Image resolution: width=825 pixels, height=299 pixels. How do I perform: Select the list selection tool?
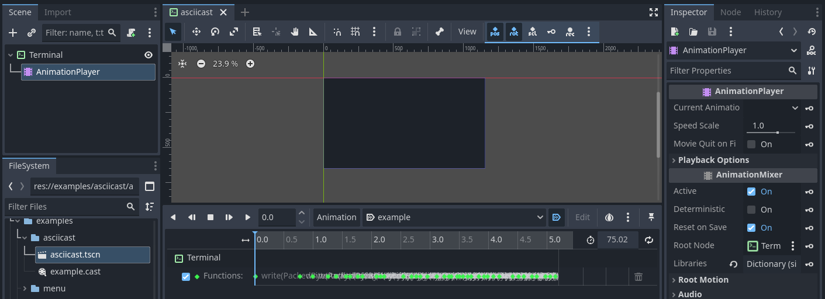(x=257, y=32)
